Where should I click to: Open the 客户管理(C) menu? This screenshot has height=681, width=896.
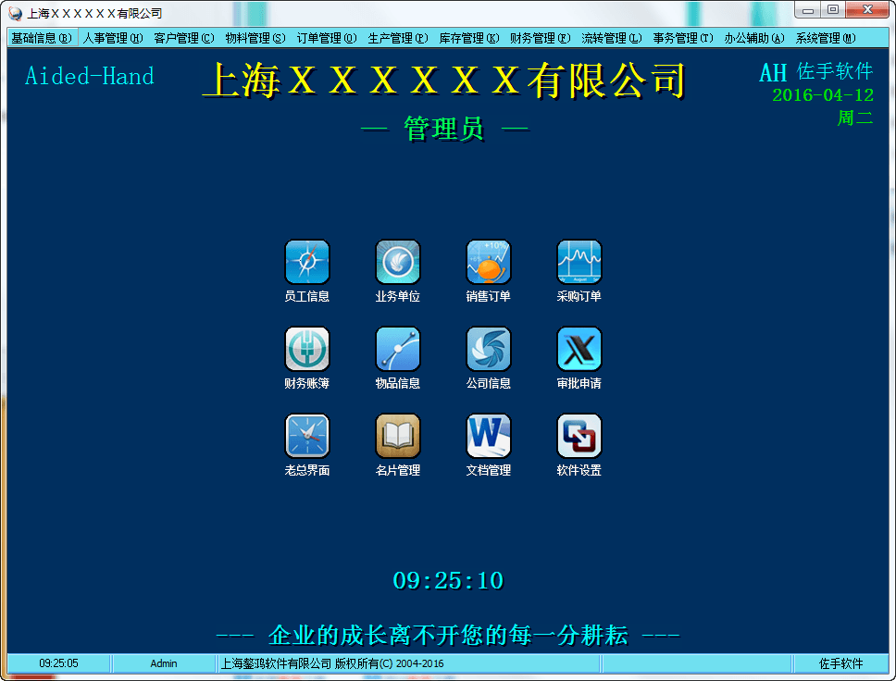point(184,38)
